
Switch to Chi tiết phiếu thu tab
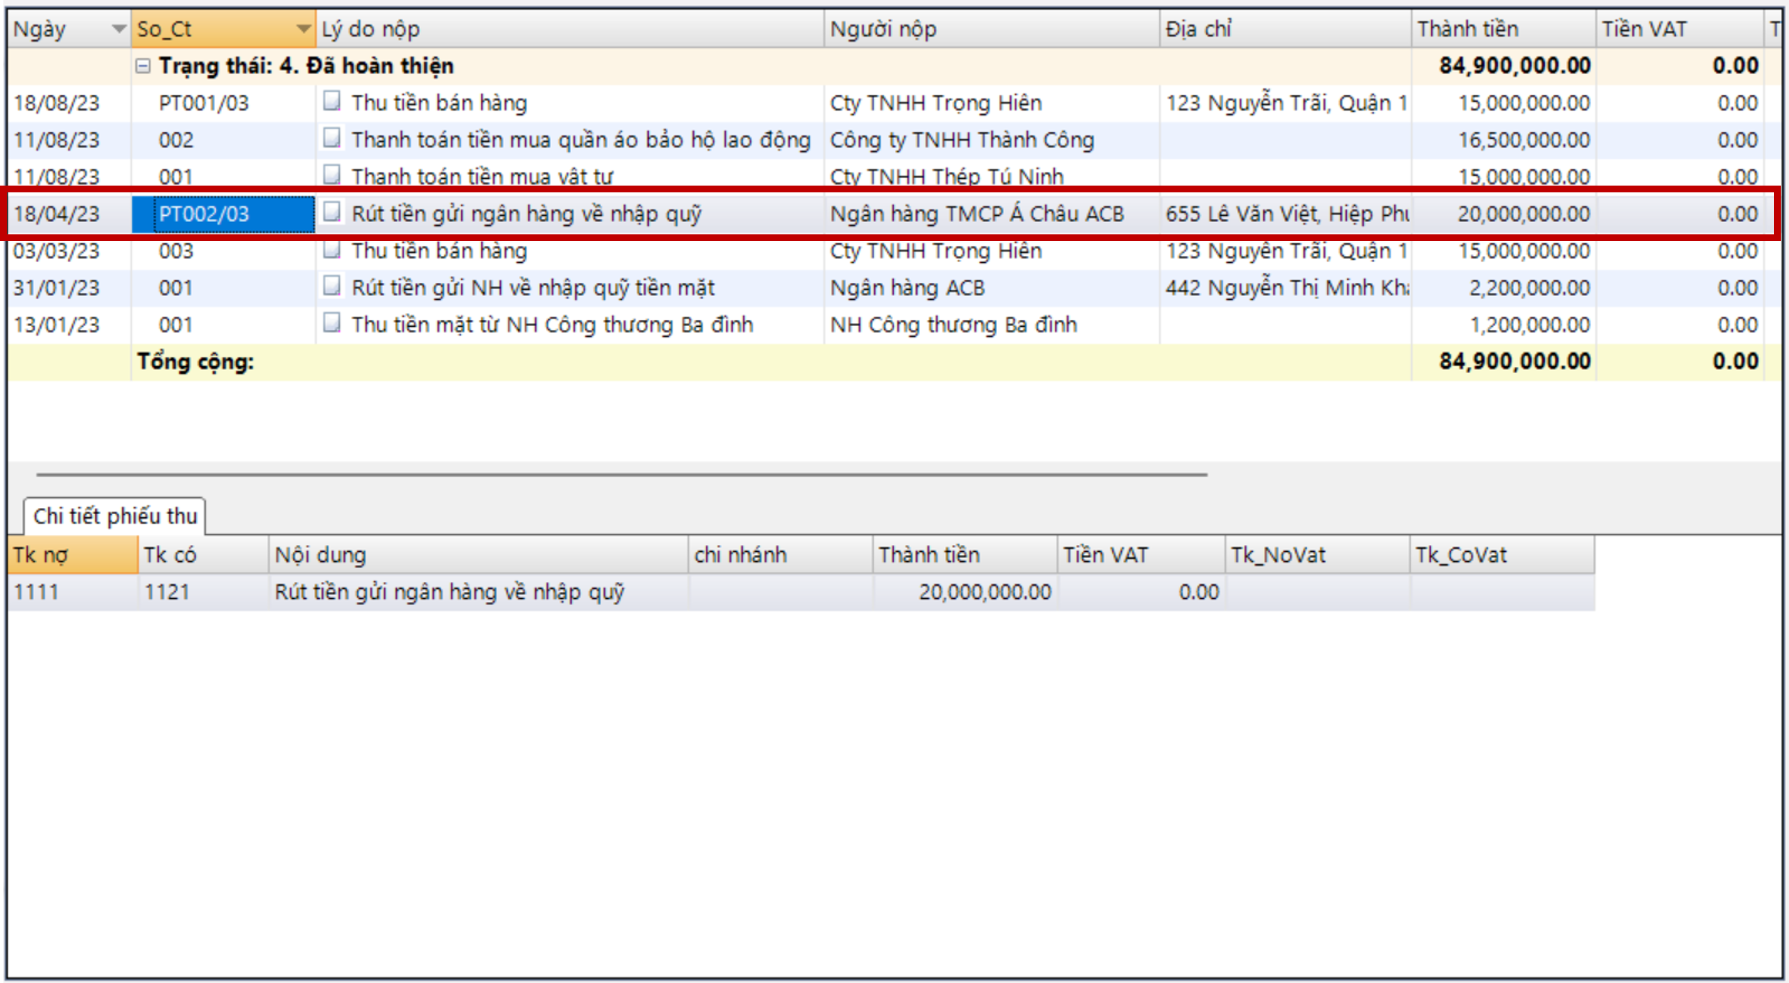[x=115, y=516]
